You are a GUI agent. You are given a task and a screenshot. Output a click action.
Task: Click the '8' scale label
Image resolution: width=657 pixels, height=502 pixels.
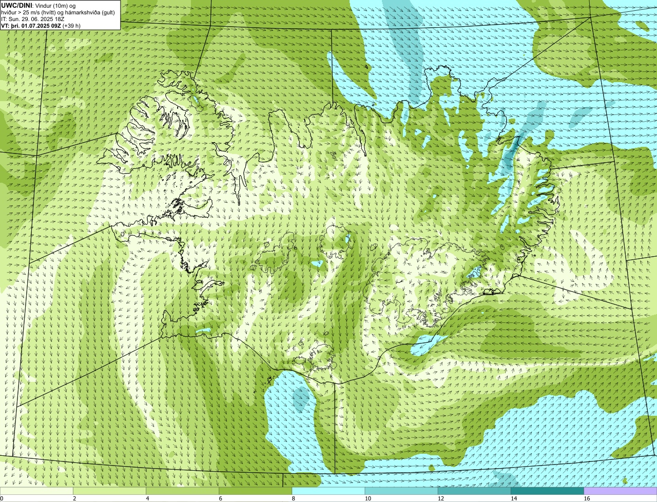[293, 498]
